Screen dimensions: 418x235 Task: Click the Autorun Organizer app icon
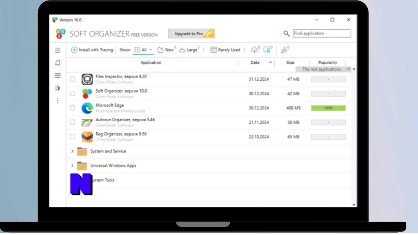point(87,122)
